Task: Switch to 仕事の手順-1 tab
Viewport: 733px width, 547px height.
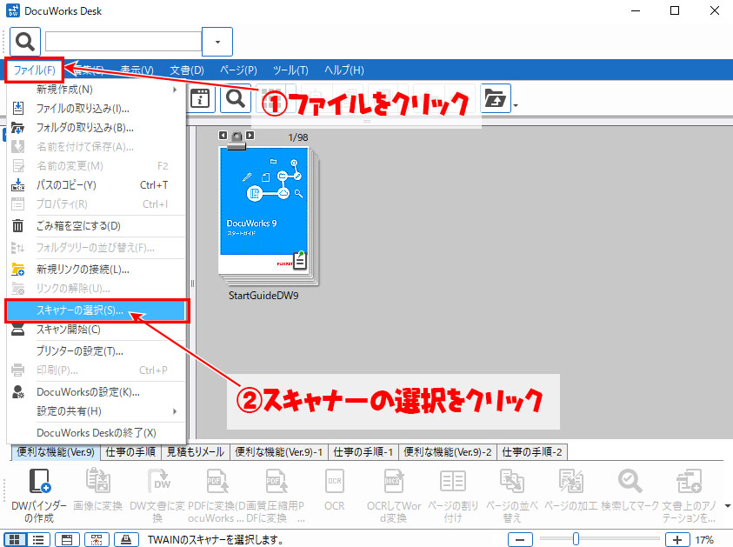Action: point(363,452)
